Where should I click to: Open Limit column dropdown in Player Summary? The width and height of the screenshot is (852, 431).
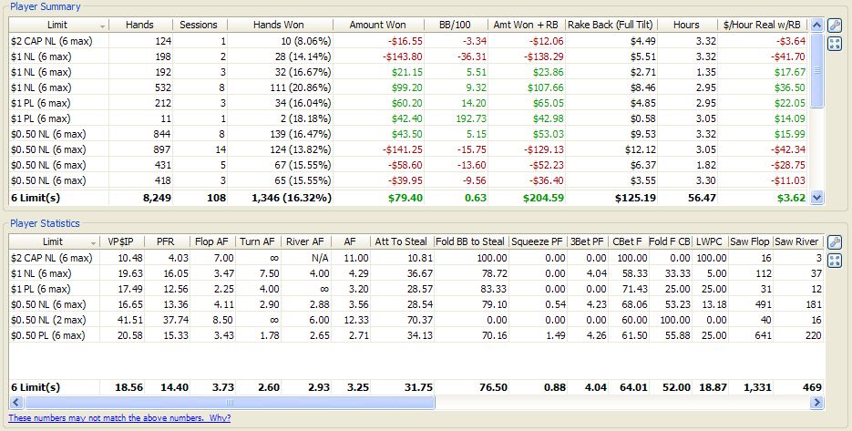click(101, 25)
